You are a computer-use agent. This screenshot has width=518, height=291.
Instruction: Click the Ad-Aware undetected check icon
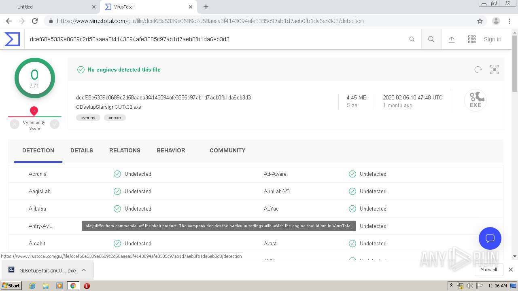[x=352, y=174]
